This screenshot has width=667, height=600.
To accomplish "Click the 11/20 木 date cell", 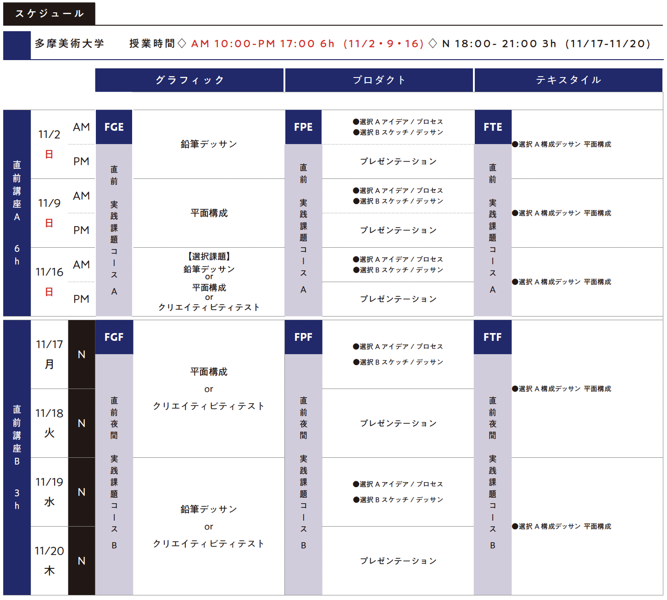I will [49, 561].
